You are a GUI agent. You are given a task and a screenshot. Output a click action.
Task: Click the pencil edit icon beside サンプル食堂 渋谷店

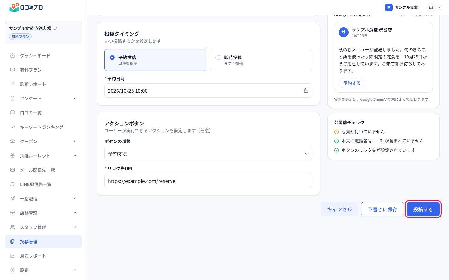pos(56,28)
